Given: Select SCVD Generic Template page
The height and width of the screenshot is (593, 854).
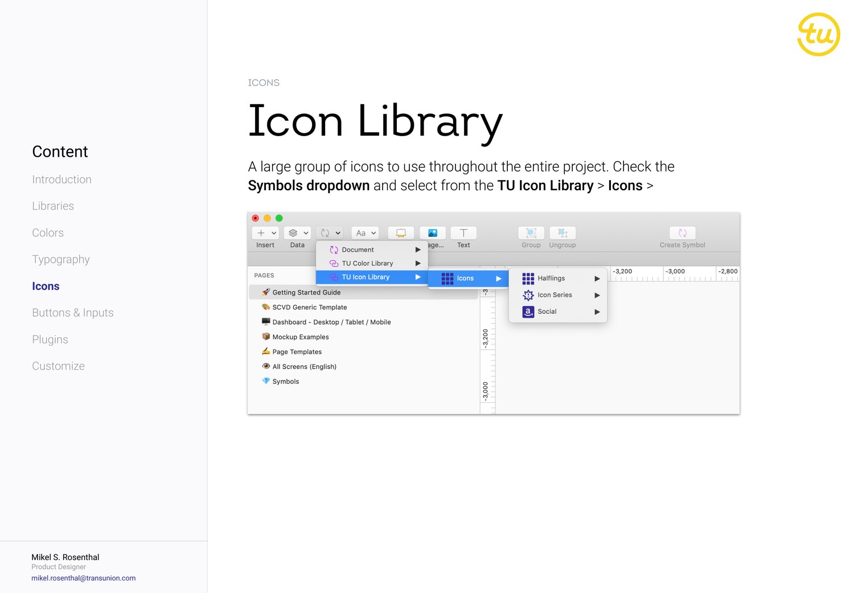Looking at the screenshot, I should click(x=363, y=307).
